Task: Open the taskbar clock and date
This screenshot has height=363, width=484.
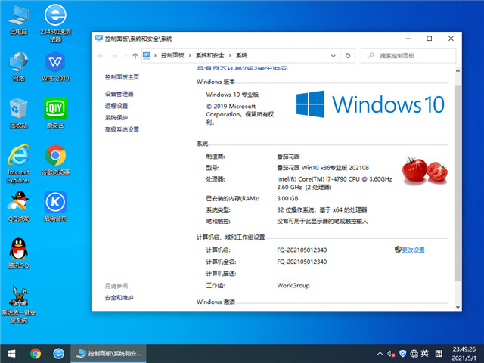Action: pos(464,354)
